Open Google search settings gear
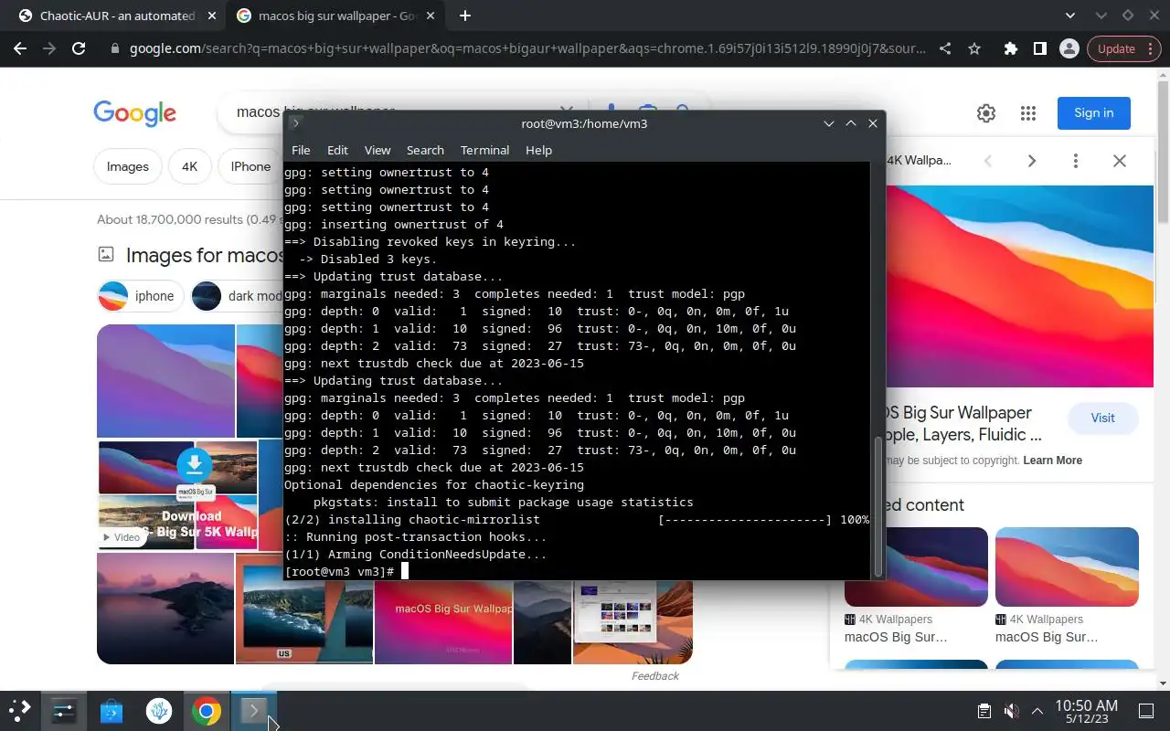 985,112
